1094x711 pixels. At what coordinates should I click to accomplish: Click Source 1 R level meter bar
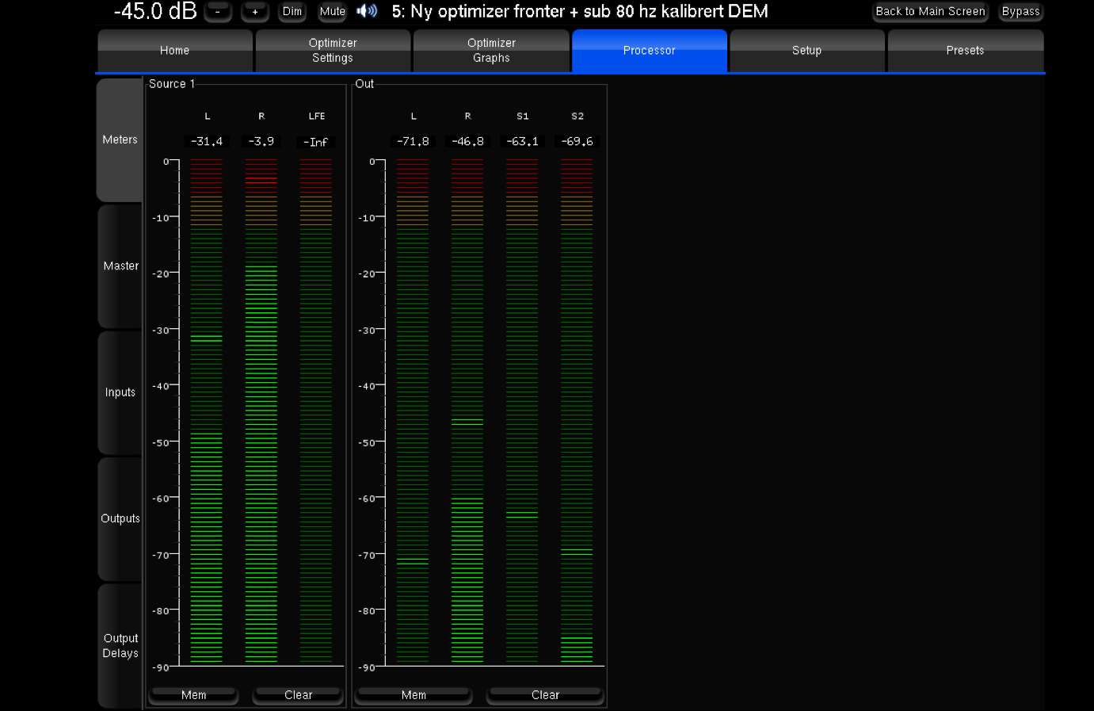pyautogui.click(x=261, y=411)
